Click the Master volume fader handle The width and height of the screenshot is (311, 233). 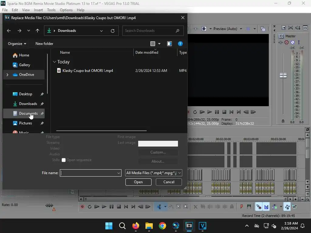(283, 75)
